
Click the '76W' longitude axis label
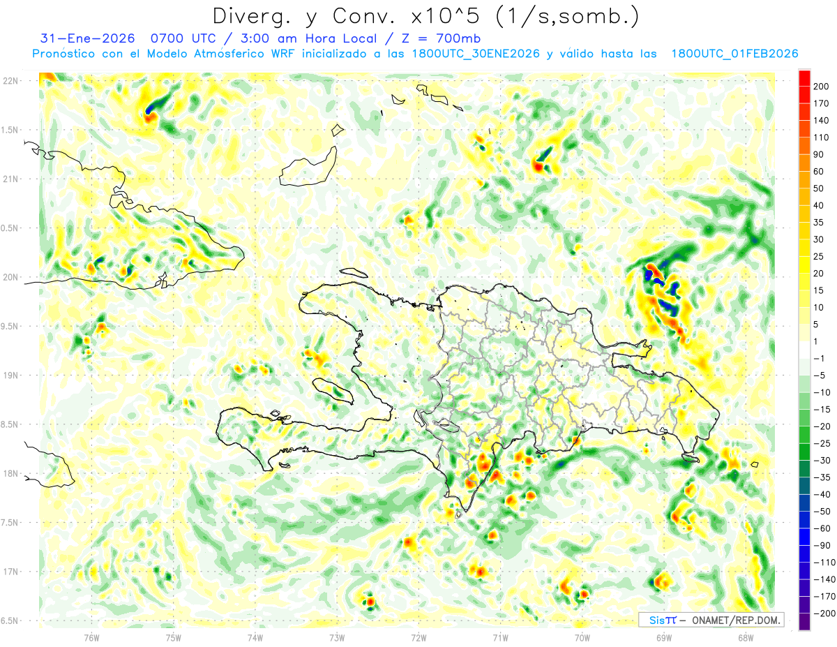click(x=91, y=637)
